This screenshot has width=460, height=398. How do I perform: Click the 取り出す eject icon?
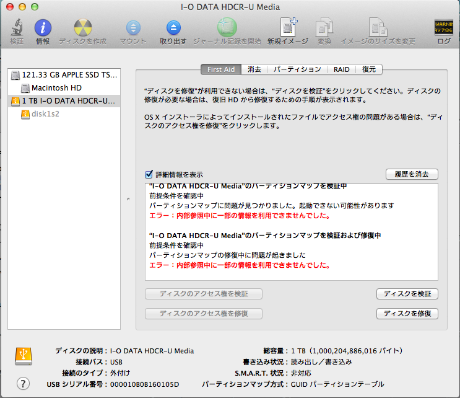(x=173, y=29)
